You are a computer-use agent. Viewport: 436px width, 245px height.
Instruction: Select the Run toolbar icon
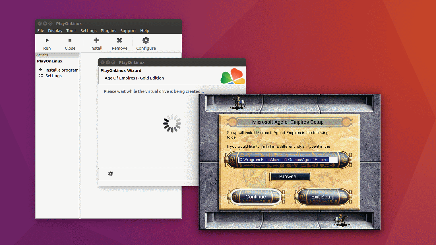pyautogui.click(x=47, y=40)
